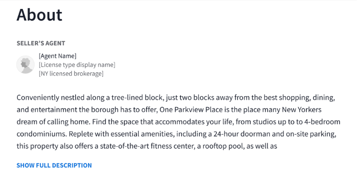Click the About heading
The width and height of the screenshot is (357, 186).
(x=39, y=15)
